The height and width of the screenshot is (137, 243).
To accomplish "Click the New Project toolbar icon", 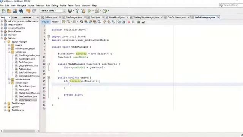I will tap(9, 11).
